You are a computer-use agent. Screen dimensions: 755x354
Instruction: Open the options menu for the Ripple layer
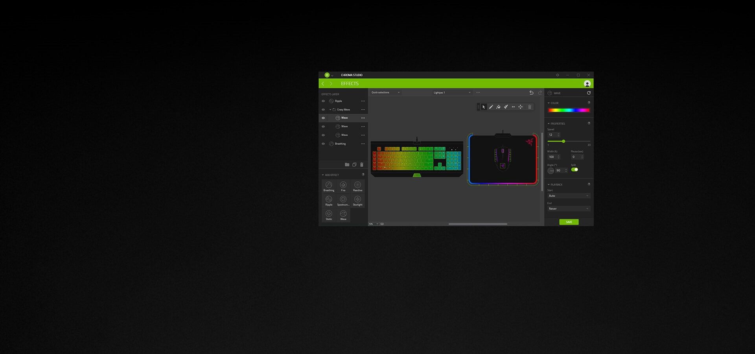point(363,101)
